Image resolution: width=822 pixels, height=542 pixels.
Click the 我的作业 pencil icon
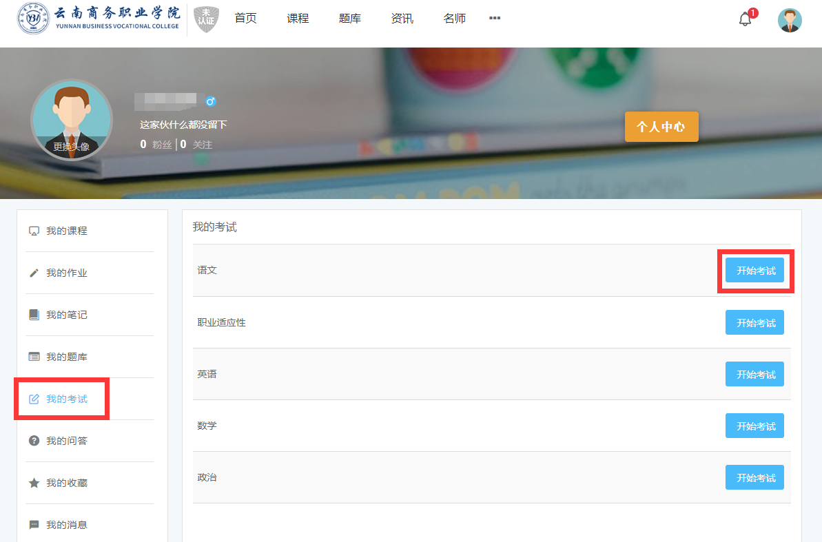click(34, 273)
